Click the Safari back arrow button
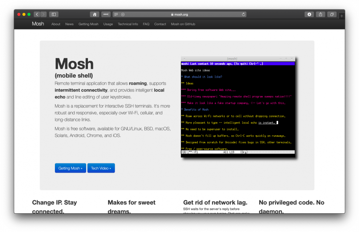Viewport: 359px width, 232px height. coord(37,14)
